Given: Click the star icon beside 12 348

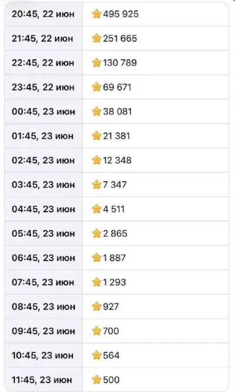Looking at the screenshot, I should pyautogui.click(x=96, y=160).
